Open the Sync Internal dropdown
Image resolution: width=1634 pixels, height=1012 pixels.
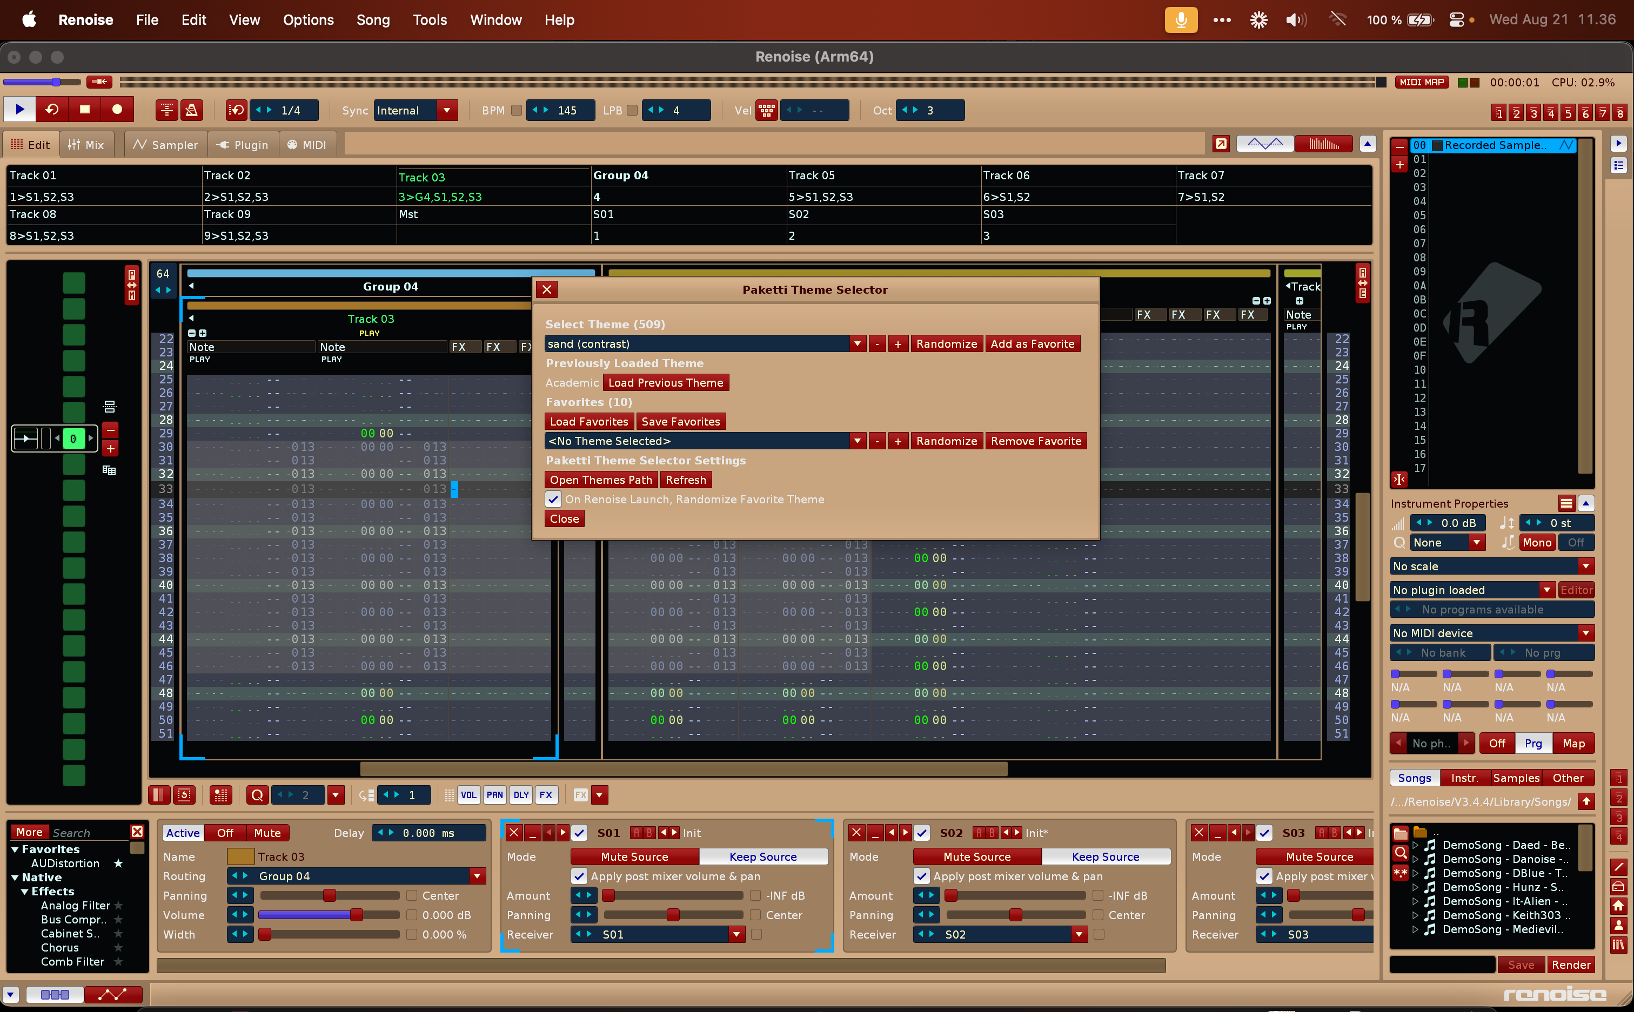447,111
